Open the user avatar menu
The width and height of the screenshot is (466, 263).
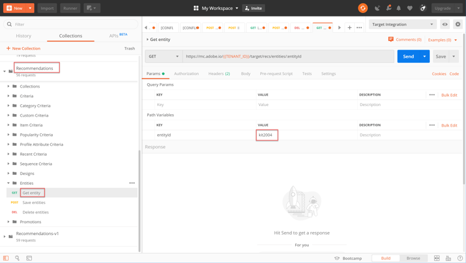tap(423, 8)
